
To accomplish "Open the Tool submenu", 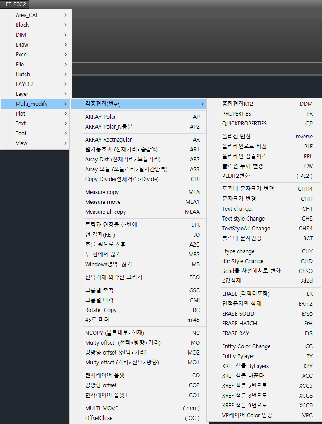I will click(36, 134).
